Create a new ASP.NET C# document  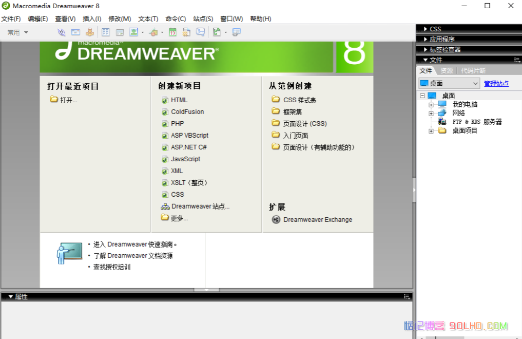tap(189, 147)
